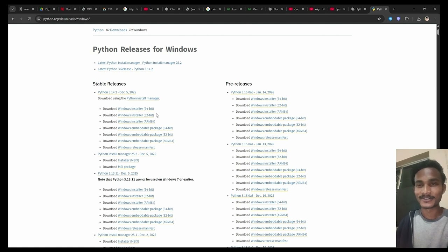Click the browser forward arrow
The height and width of the screenshot is (252, 448).
pos(21,19)
